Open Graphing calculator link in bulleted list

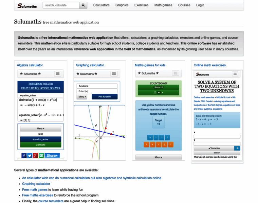coord(36,184)
